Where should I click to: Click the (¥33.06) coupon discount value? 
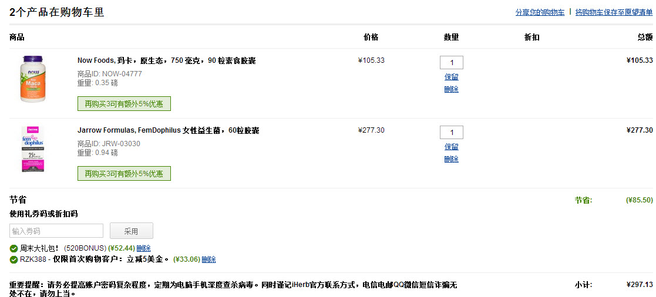tap(187, 259)
